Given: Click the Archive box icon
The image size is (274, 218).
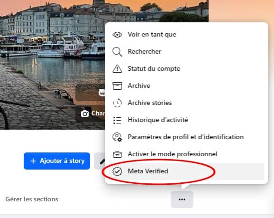Looking at the screenshot, I should [117, 86].
